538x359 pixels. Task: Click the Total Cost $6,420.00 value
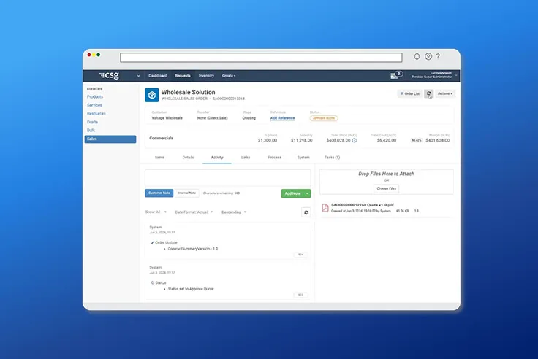[387, 140]
